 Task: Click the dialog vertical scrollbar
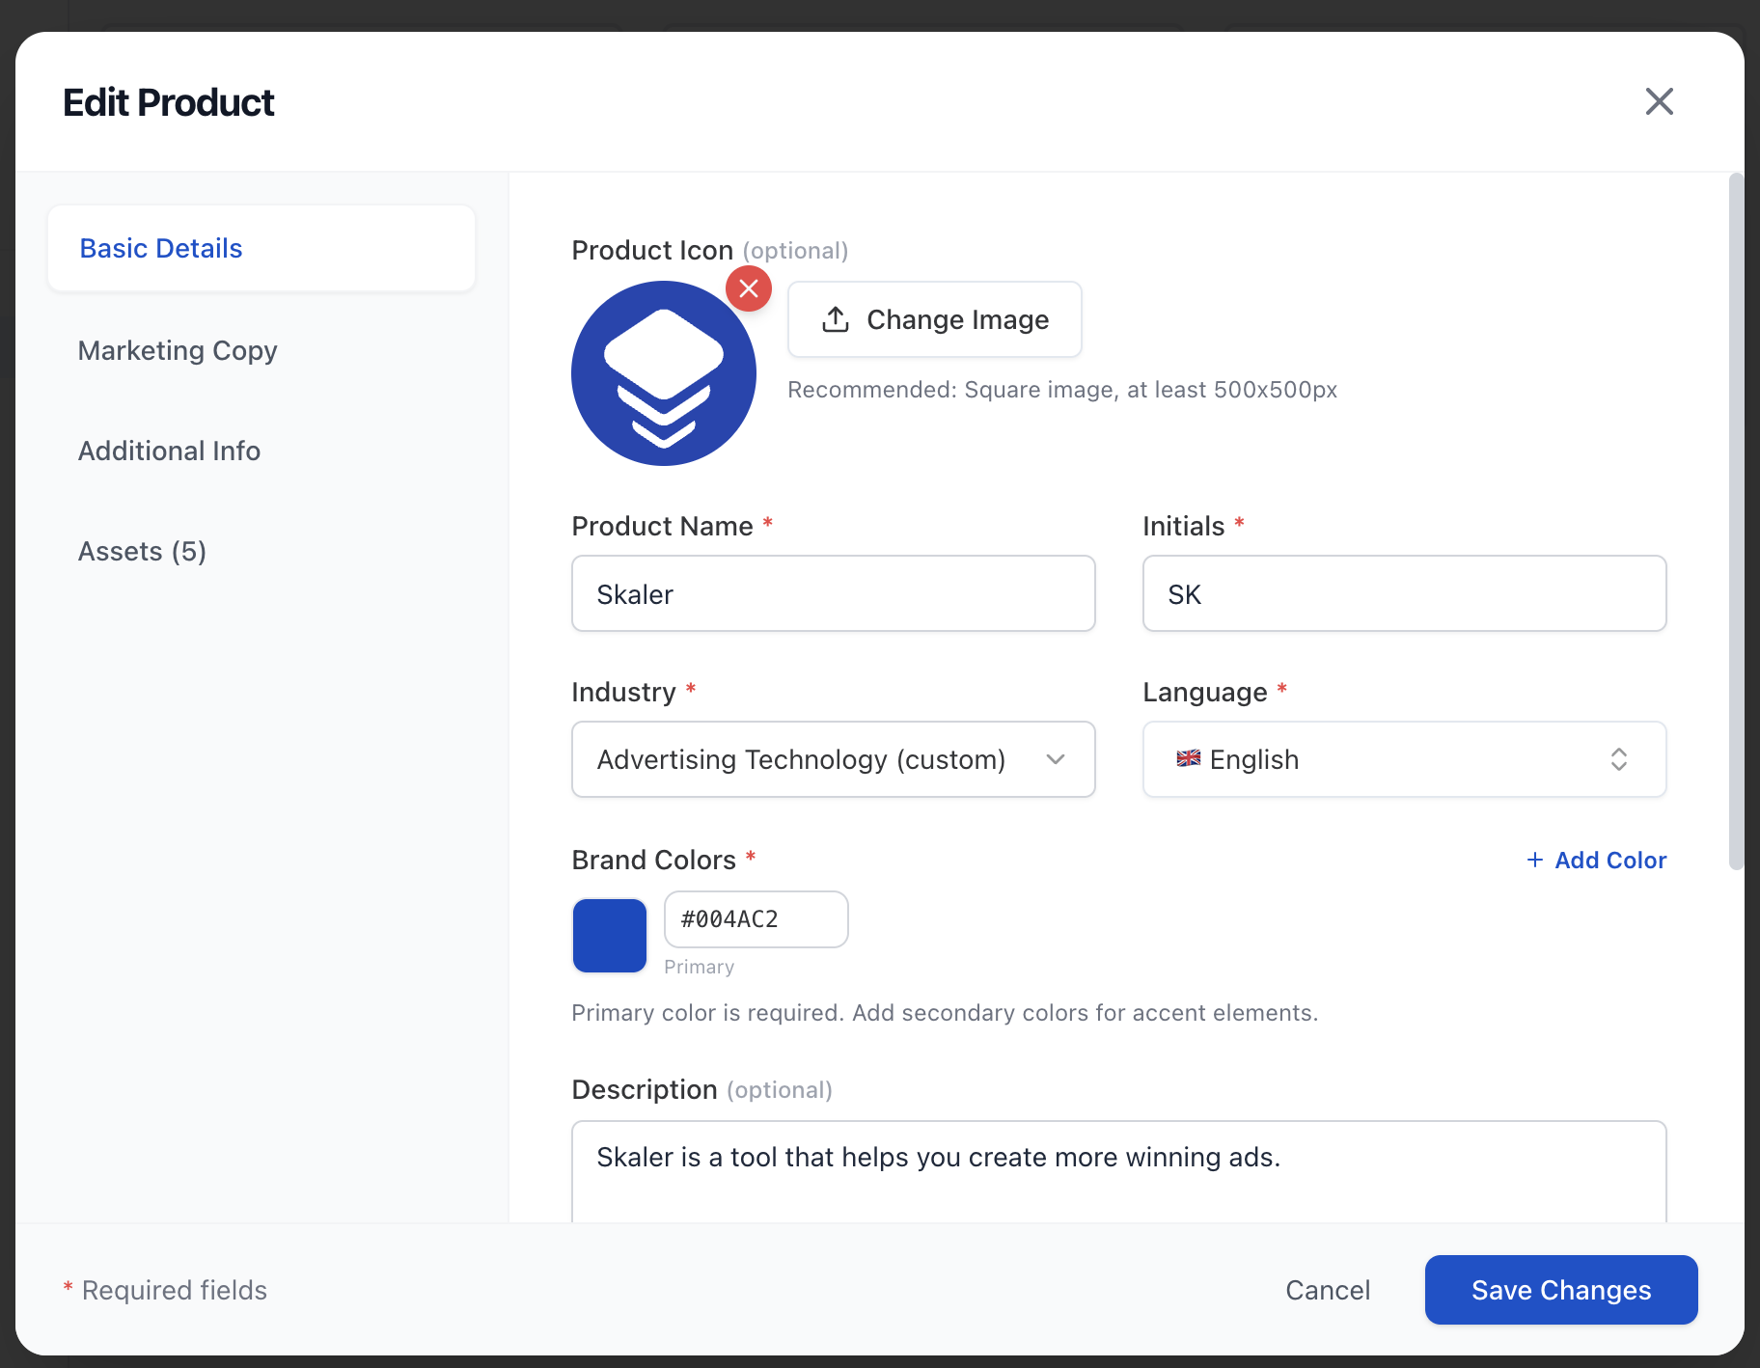click(1736, 521)
